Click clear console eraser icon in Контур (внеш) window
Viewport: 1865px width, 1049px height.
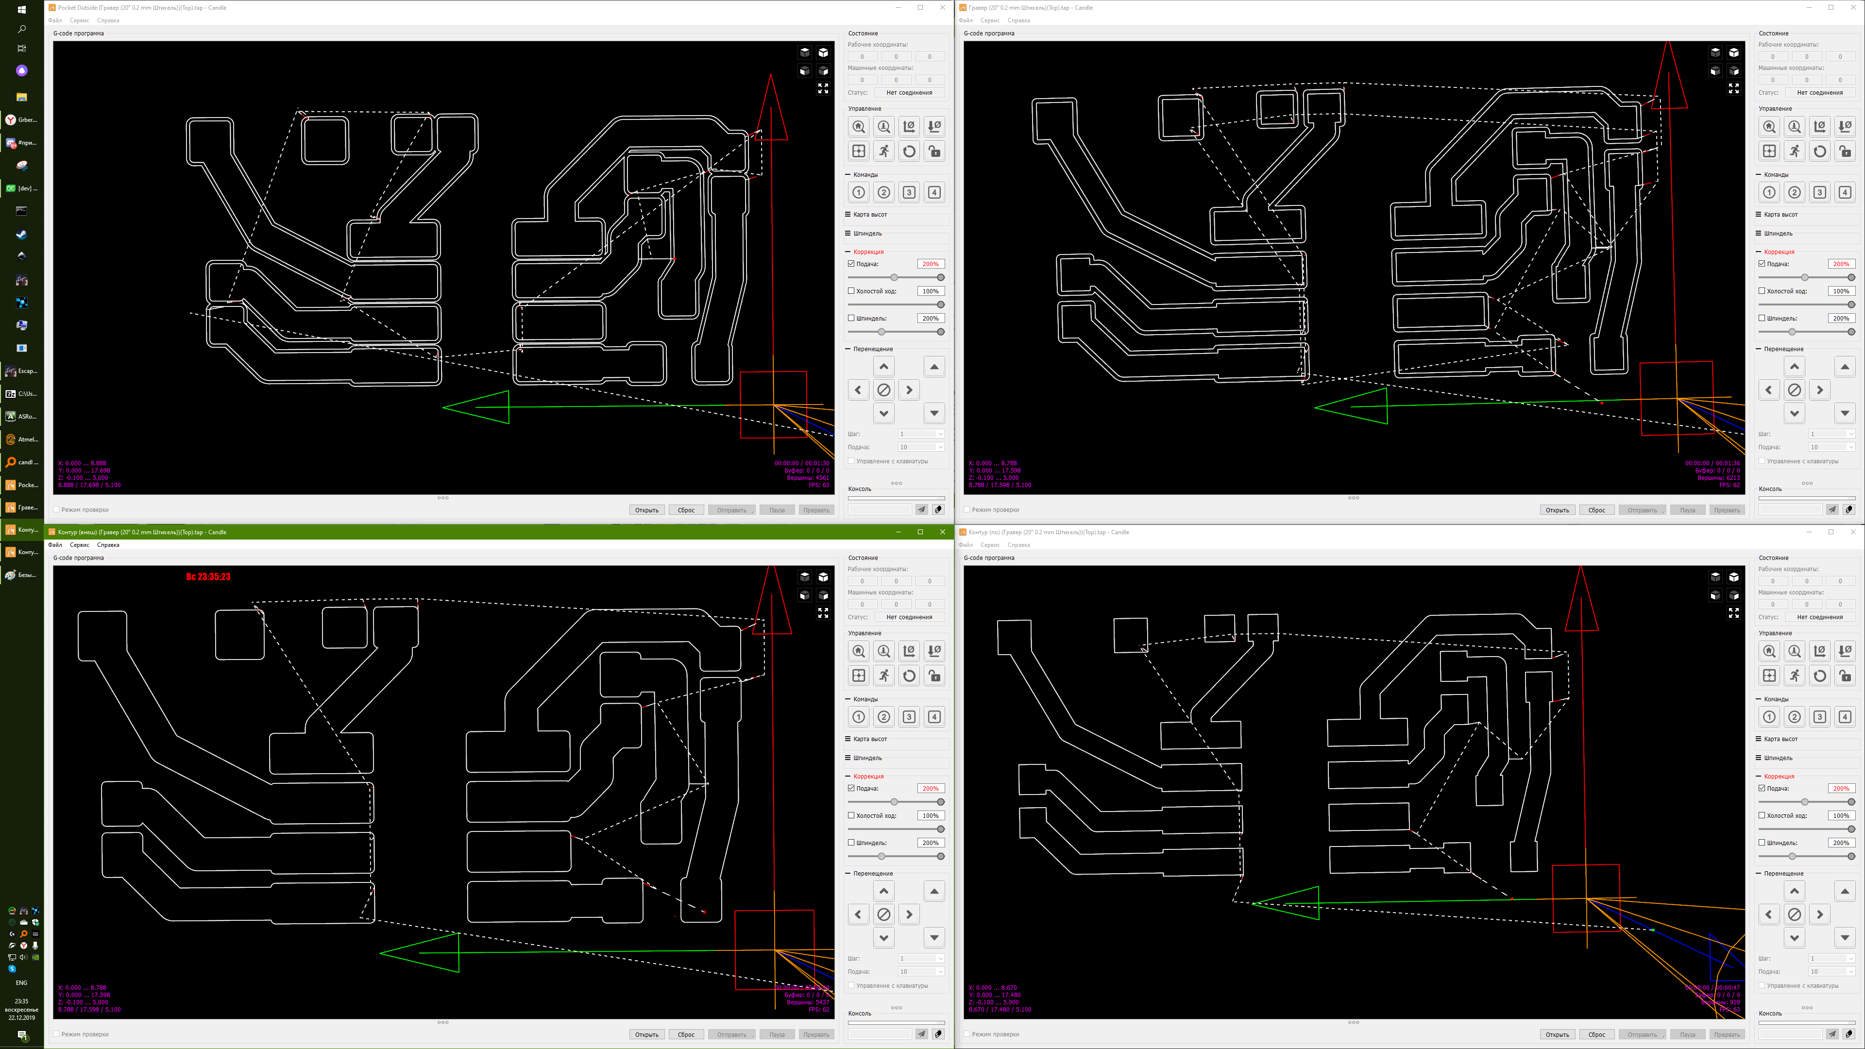938,1034
